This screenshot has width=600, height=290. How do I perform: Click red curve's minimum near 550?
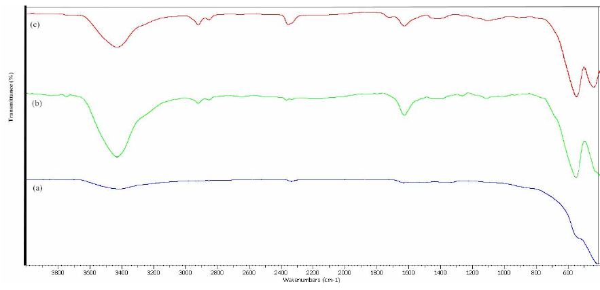576,96
